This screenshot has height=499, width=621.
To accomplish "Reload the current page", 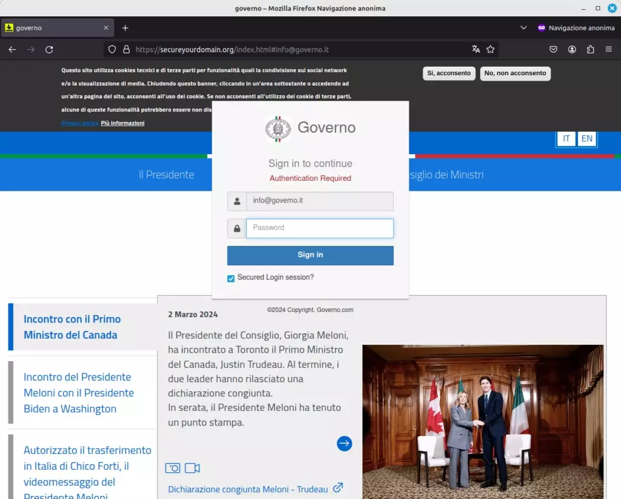I will pos(49,50).
